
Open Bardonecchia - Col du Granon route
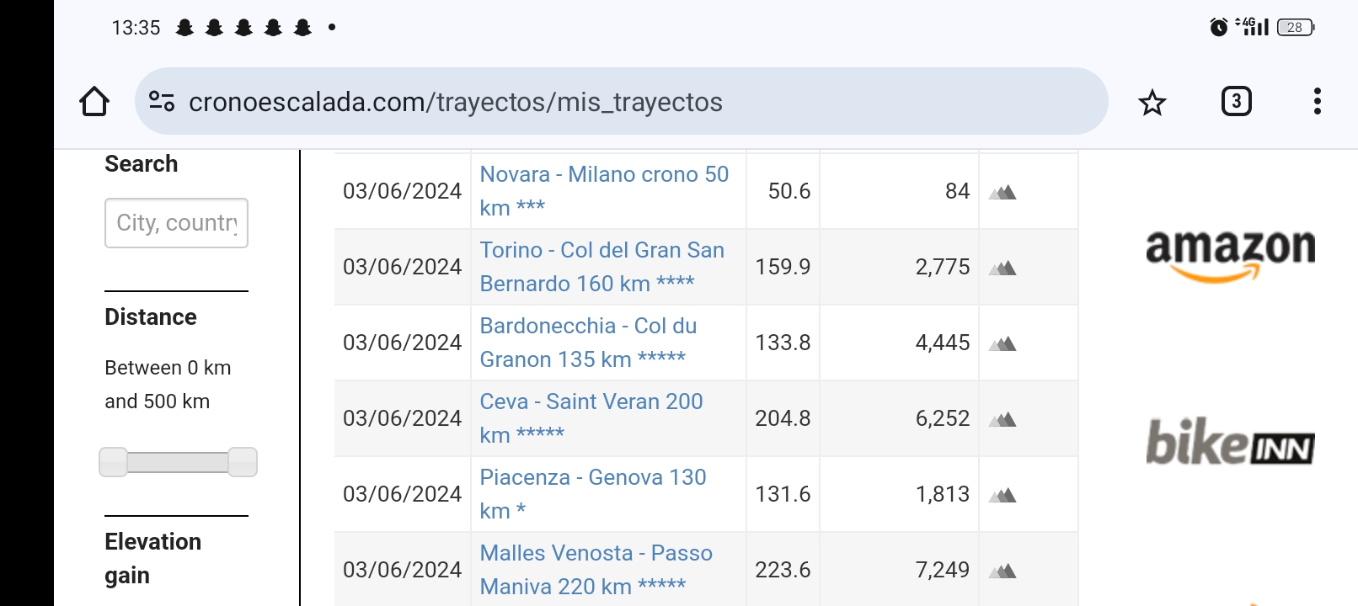pos(587,327)
